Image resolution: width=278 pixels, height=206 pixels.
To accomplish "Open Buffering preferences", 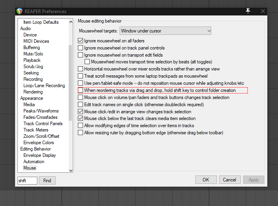I will click(x=31, y=48).
